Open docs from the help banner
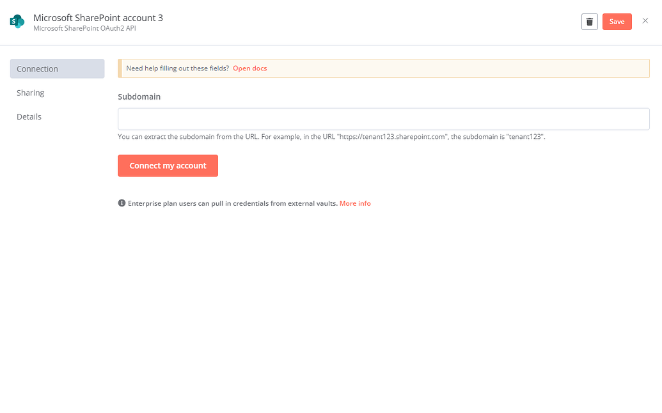Image resolution: width=662 pixels, height=413 pixels. tap(249, 68)
